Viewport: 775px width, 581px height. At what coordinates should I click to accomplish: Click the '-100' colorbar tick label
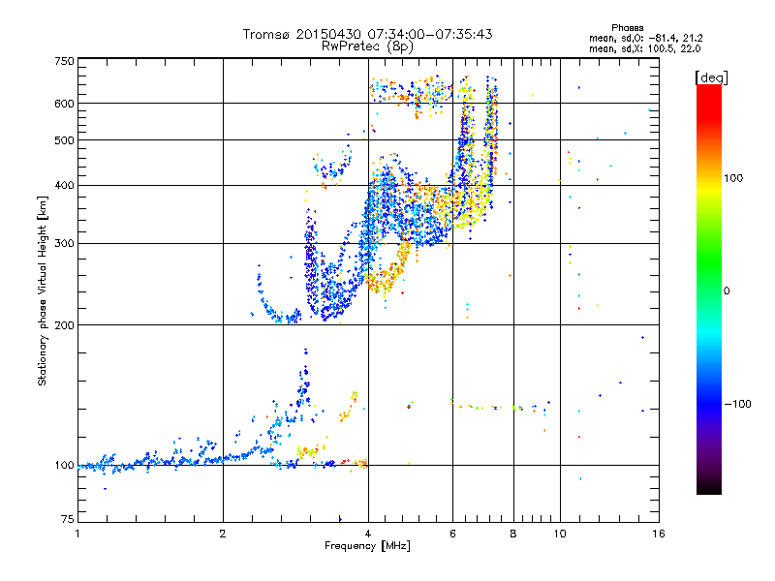pos(738,404)
